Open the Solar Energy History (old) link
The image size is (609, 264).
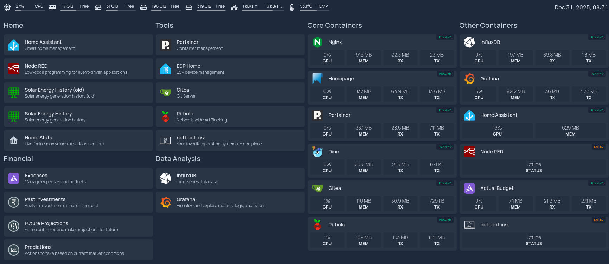(x=54, y=90)
